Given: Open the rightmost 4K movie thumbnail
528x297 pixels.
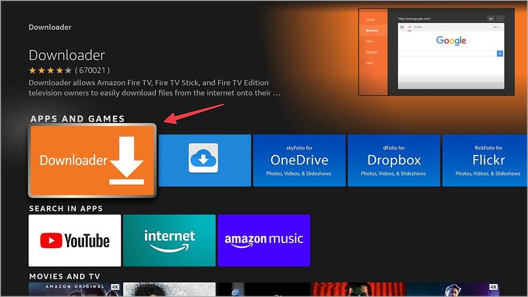Looking at the screenshot, I should (453, 289).
